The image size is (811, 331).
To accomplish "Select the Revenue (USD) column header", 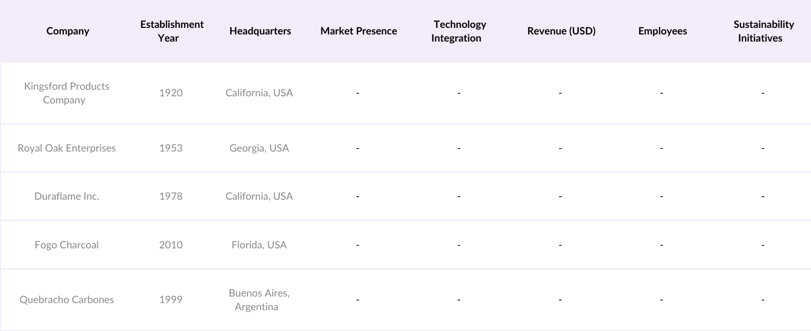I will coord(561,31).
